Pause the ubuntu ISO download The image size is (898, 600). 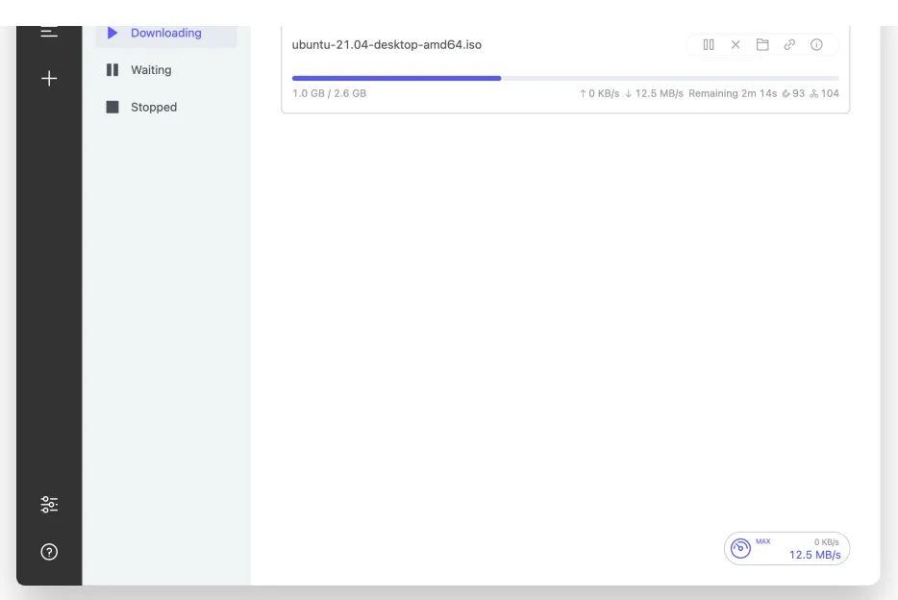(709, 44)
